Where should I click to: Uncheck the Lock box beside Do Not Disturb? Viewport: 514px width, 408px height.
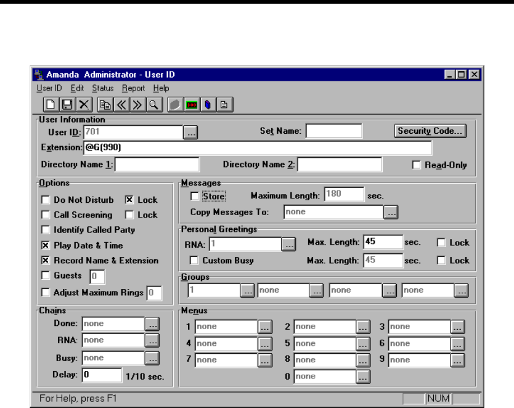(x=129, y=200)
